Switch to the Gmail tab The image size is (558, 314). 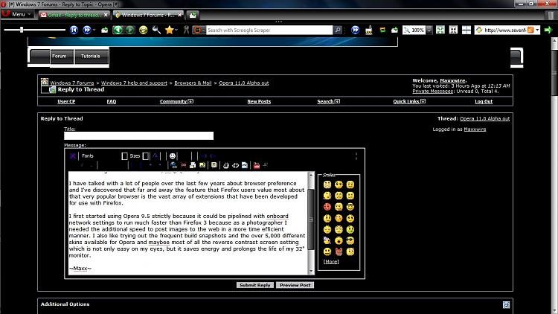coord(74,15)
